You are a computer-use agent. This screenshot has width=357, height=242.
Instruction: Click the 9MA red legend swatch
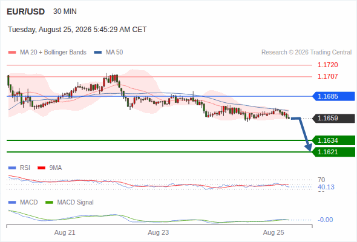point(41,168)
